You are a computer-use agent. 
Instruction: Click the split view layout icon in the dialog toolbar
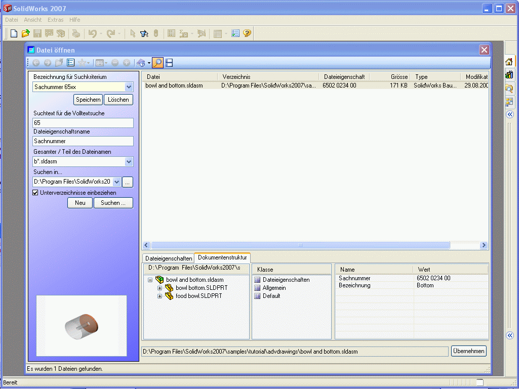169,63
